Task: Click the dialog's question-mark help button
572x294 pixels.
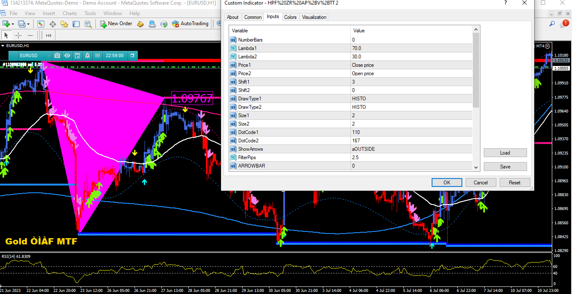Action: 505,3
